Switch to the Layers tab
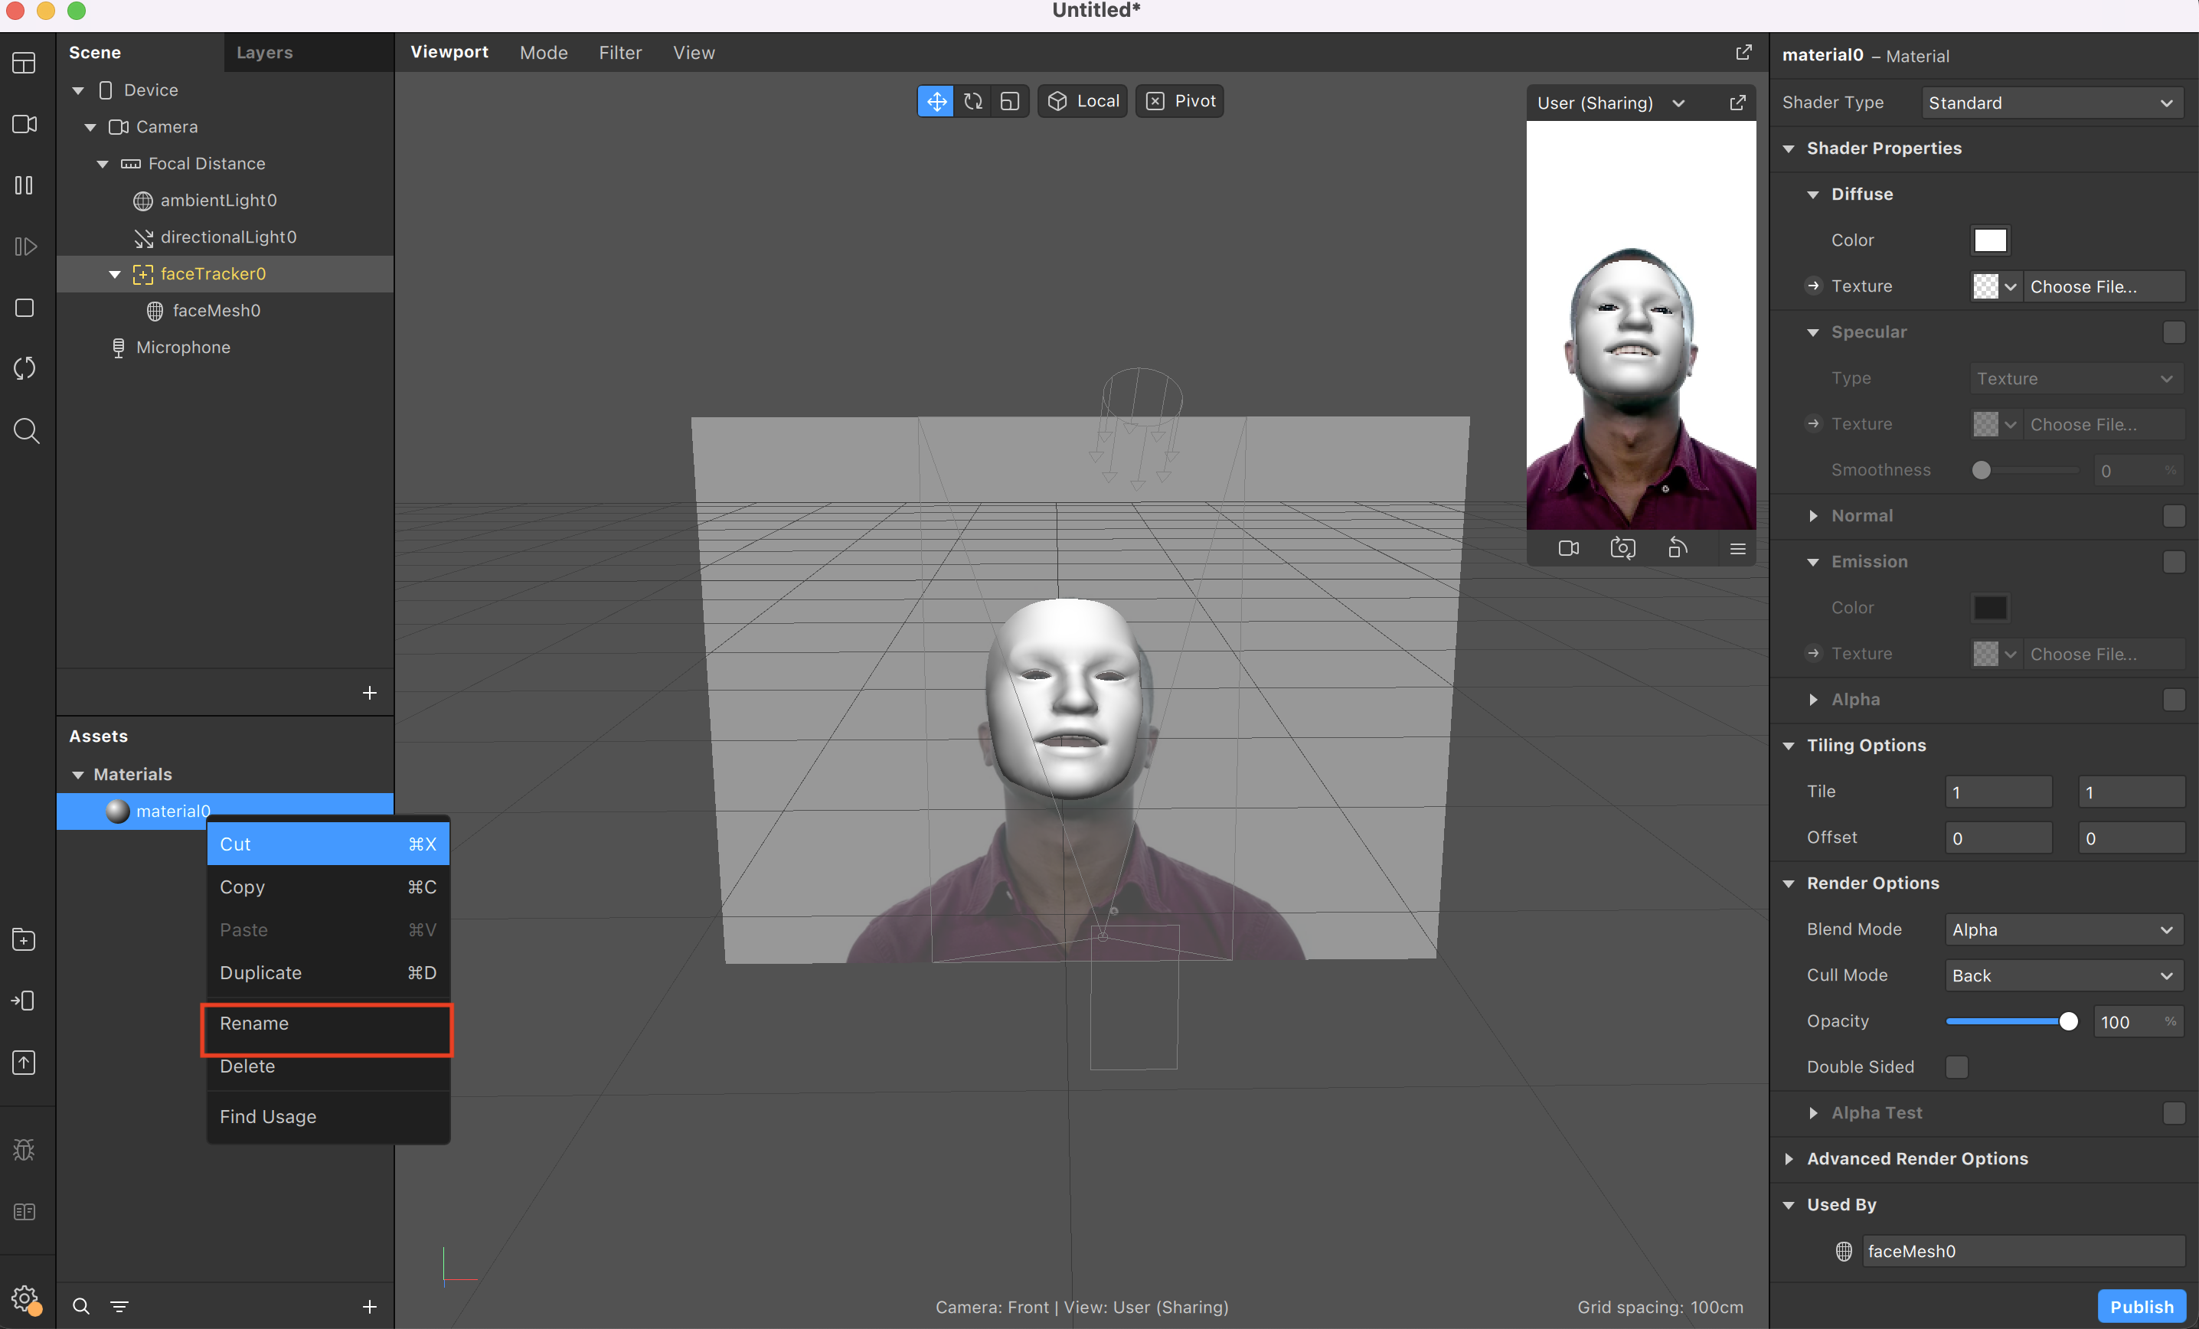The image size is (2199, 1329). point(264,53)
